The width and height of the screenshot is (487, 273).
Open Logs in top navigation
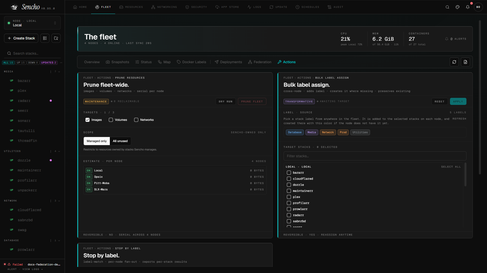254,7
